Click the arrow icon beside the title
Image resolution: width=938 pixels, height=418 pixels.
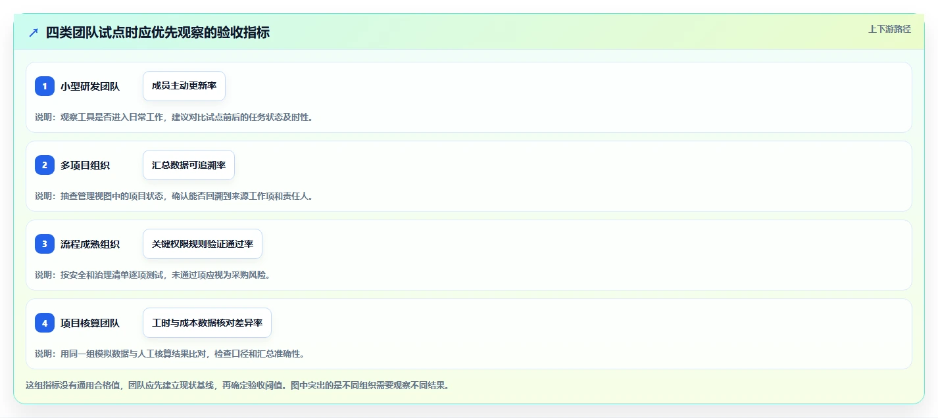pyautogui.click(x=34, y=32)
